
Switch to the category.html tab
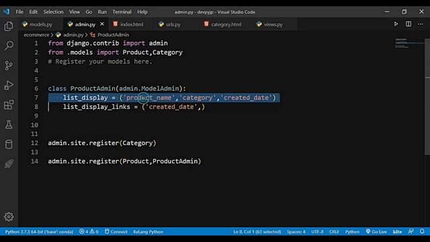click(226, 24)
